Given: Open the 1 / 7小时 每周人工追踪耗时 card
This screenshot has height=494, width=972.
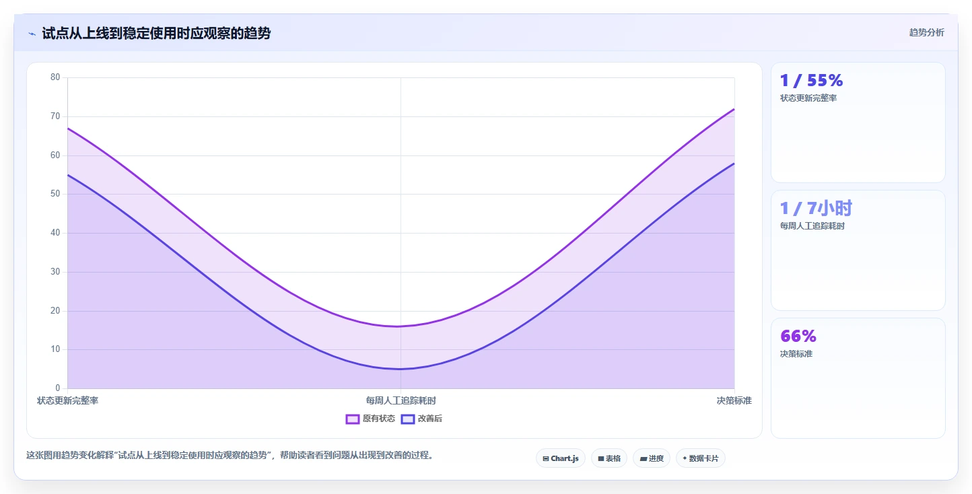Looking at the screenshot, I should click(x=858, y=250).
